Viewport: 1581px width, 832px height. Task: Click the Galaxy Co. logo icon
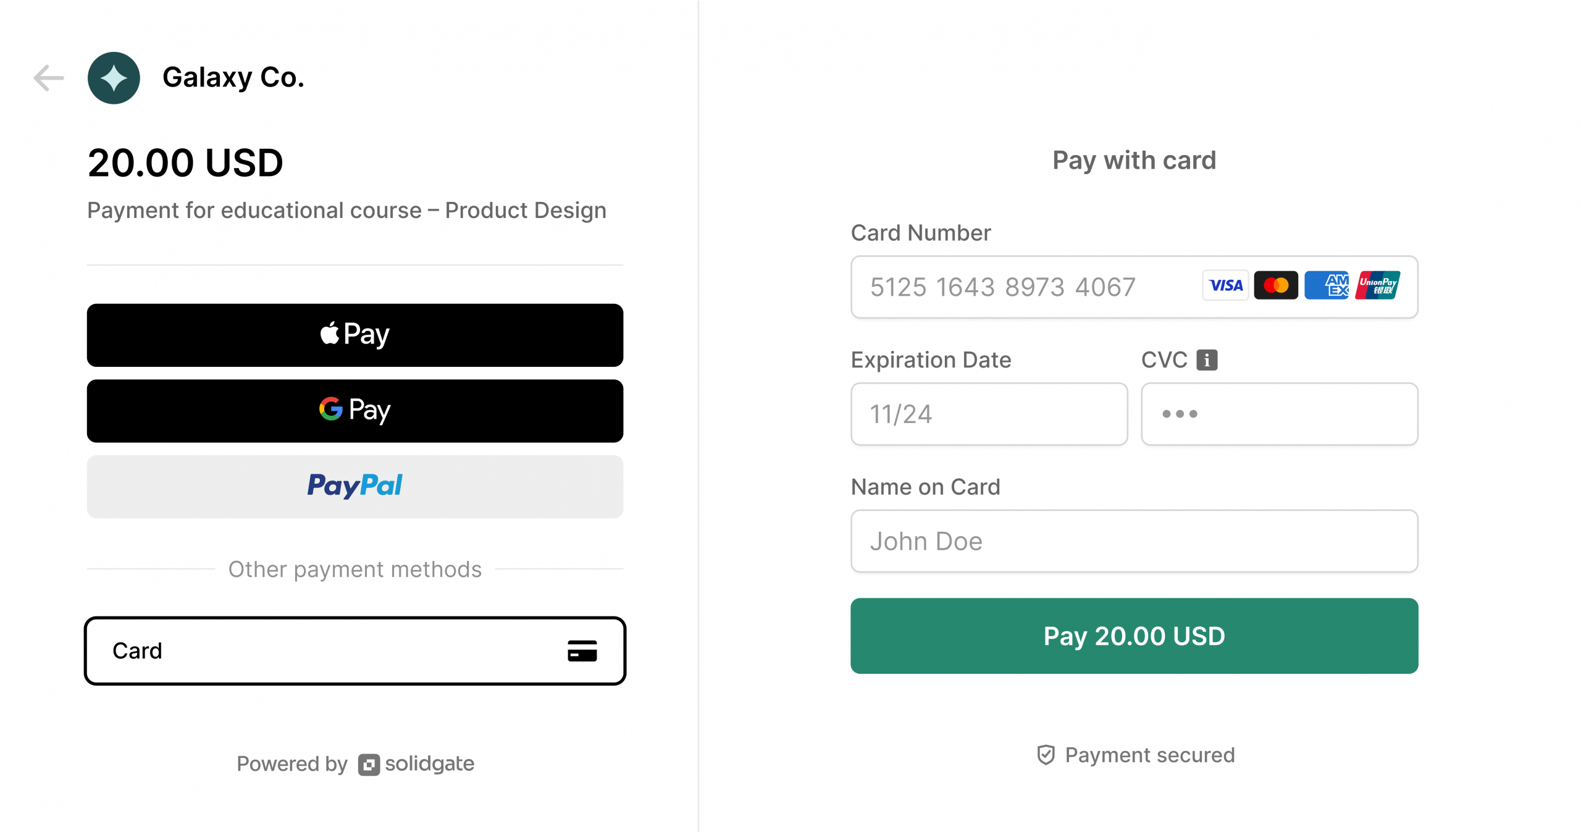pos(114,78)
